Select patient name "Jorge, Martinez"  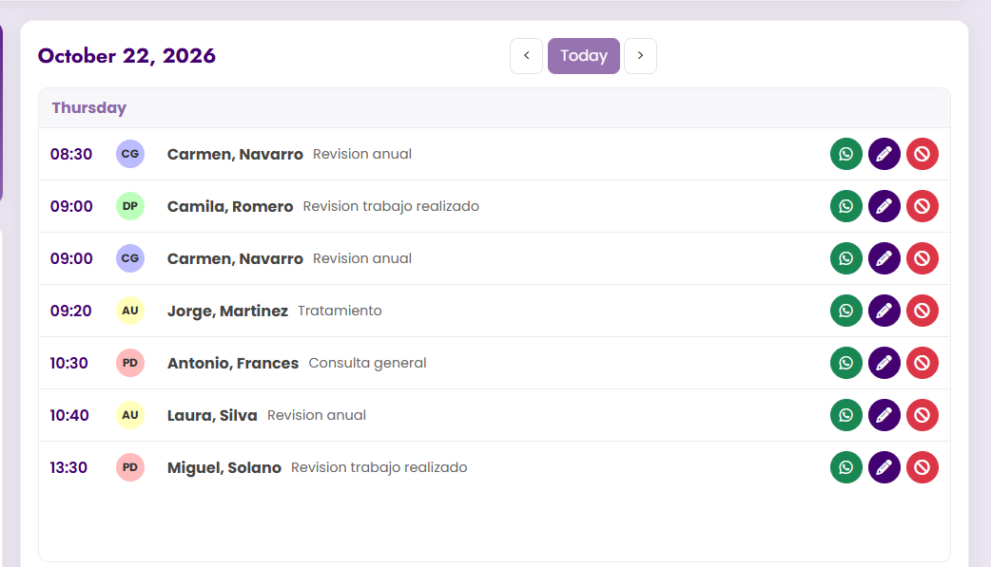coord(227,311)
